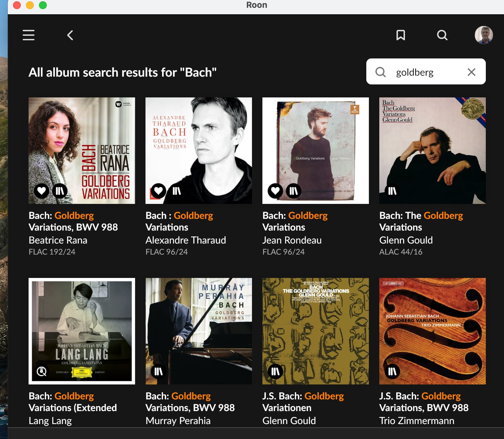
Task: Open the user profile avatar
Action: pos(484,35)
